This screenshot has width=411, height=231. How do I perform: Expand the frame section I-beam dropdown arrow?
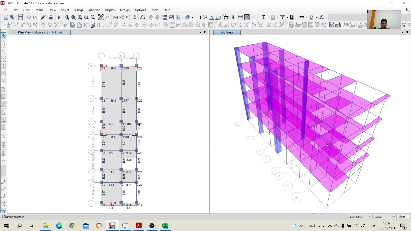coord(268,17)
